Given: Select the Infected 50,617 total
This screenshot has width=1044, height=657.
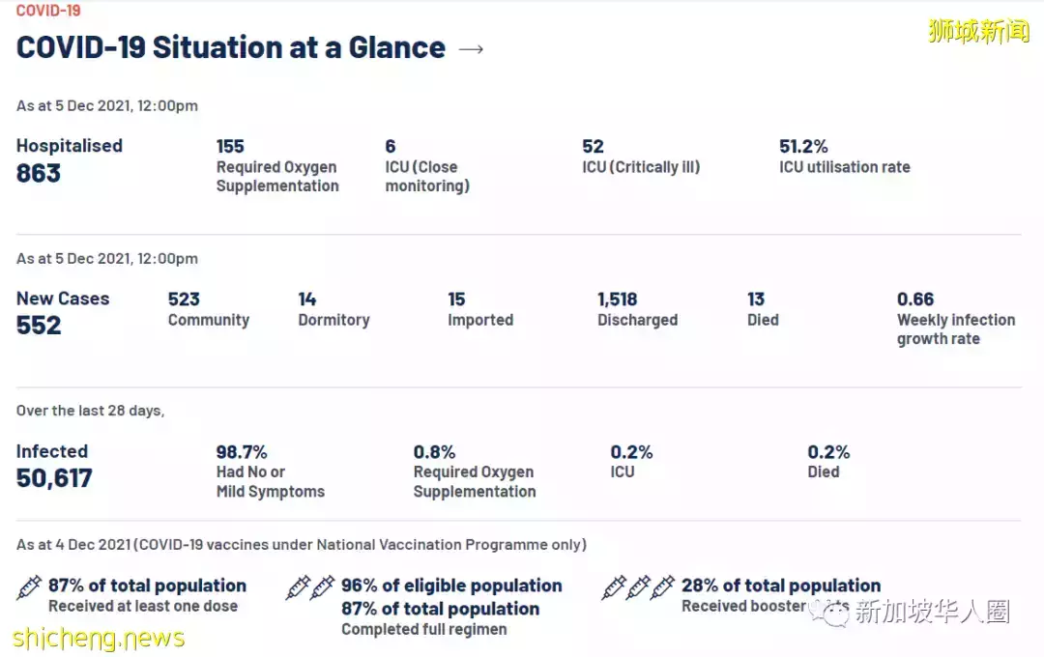Looking at the screenshot, I should click(54, 466).
